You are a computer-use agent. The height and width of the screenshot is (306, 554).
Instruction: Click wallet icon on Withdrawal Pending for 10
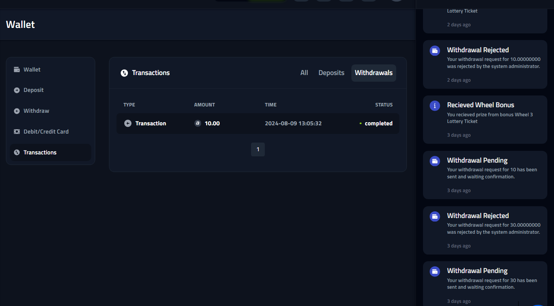(x=435, y=161)
